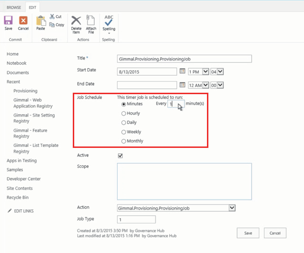The width and height of the screenshot is (304, 253).
Task: Uncheck the Active checkbox
Action: coord(120,156)
